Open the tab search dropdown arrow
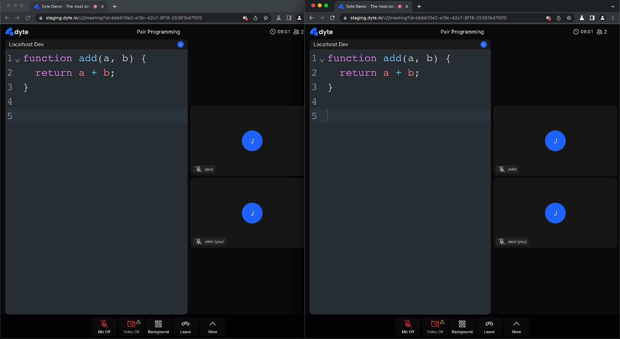This screenshot has width=620, height=339. (612, 6)
